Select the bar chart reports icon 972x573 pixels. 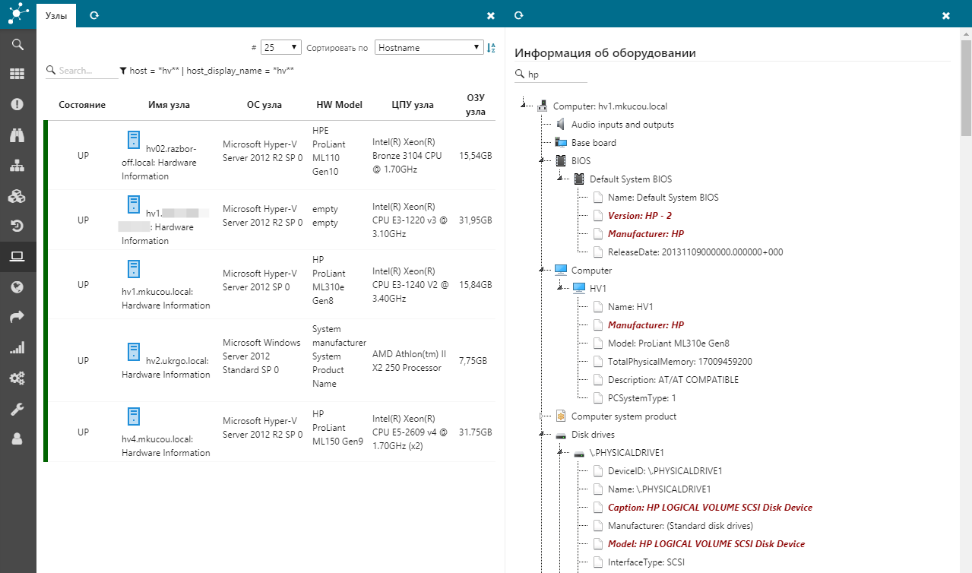[x=17, y=348]
